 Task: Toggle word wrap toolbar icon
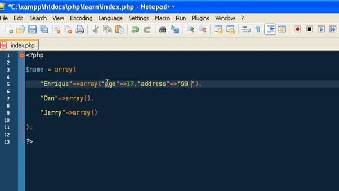[x=246, y=30]
